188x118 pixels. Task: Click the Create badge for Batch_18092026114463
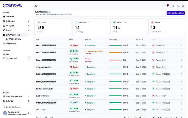[x=74, y=51]
